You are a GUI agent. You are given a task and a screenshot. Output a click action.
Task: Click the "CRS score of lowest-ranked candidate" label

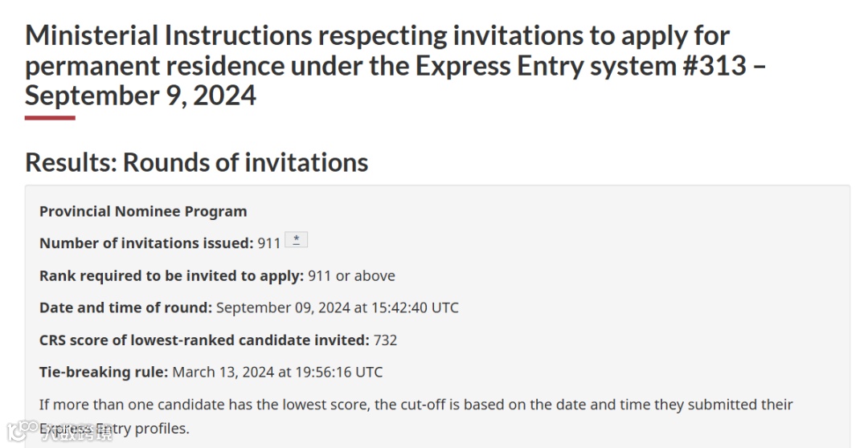tap(204, 340)
